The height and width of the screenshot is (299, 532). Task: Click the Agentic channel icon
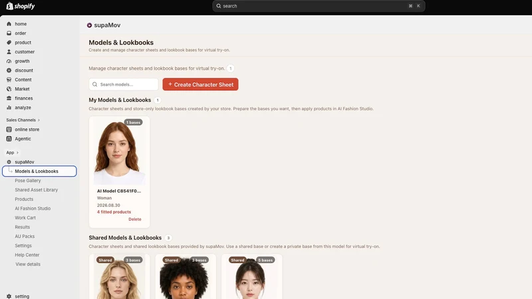(x=9, y=139)
